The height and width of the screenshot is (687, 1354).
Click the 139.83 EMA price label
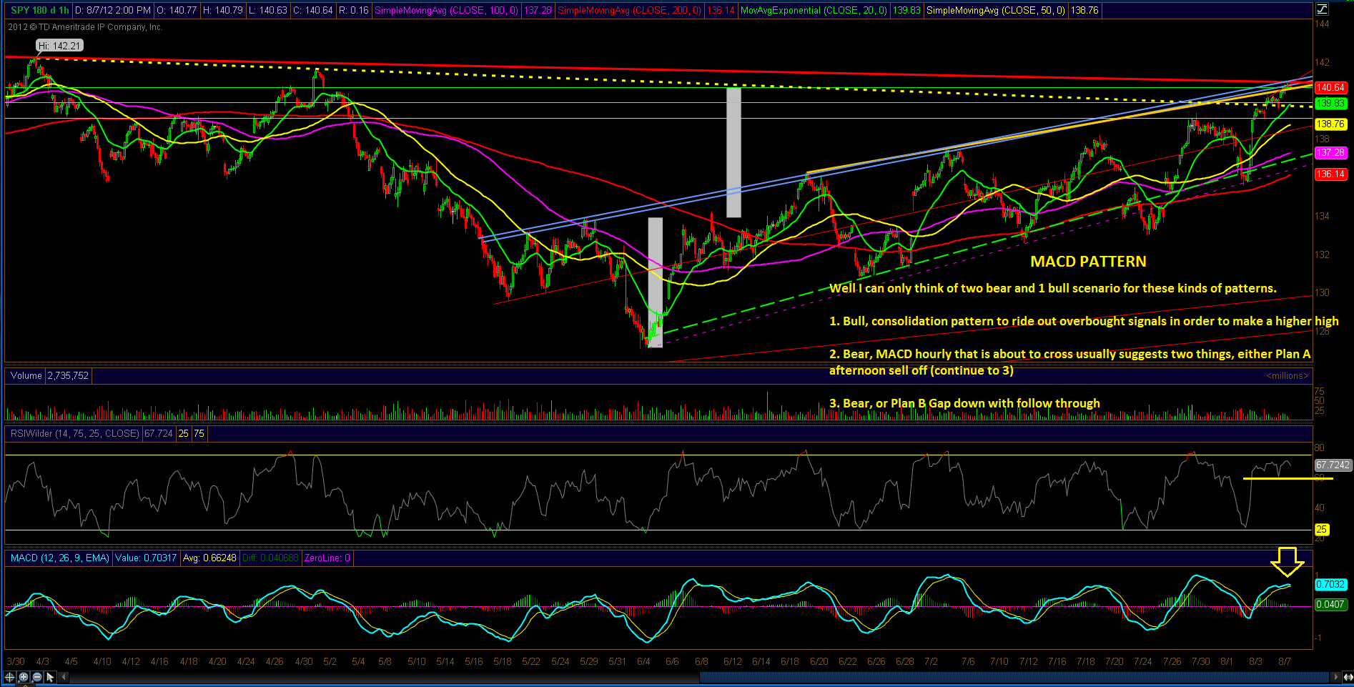click(1331, 104)
